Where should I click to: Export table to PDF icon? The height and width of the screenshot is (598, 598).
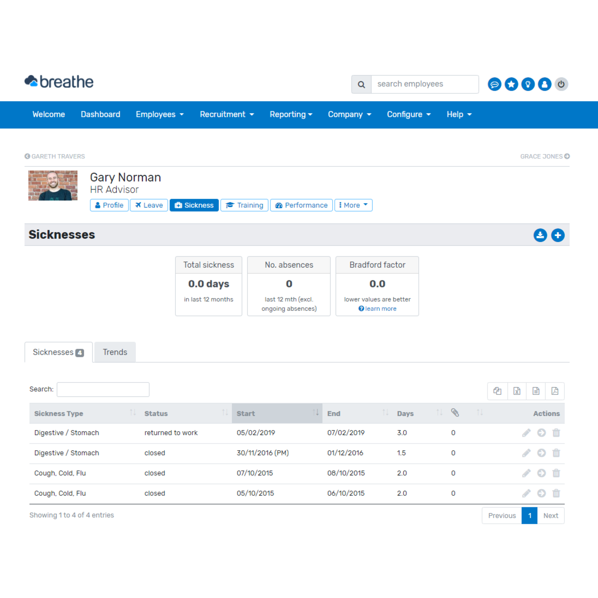pos(555,391)
